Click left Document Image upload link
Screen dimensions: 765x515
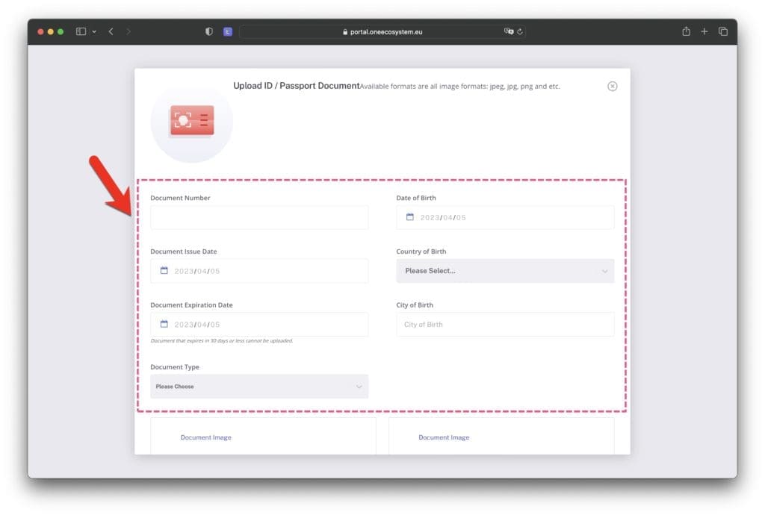[x=205, y=437]
